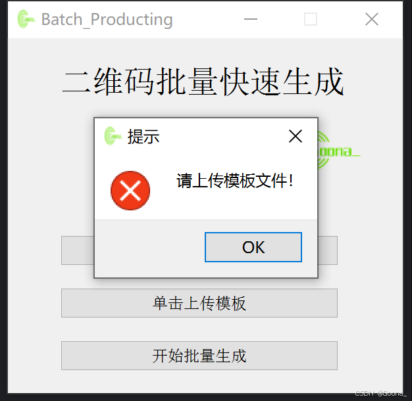Click the 提示 dialog title text
Screen dimensions: 412x401
(x=143, y=137)
